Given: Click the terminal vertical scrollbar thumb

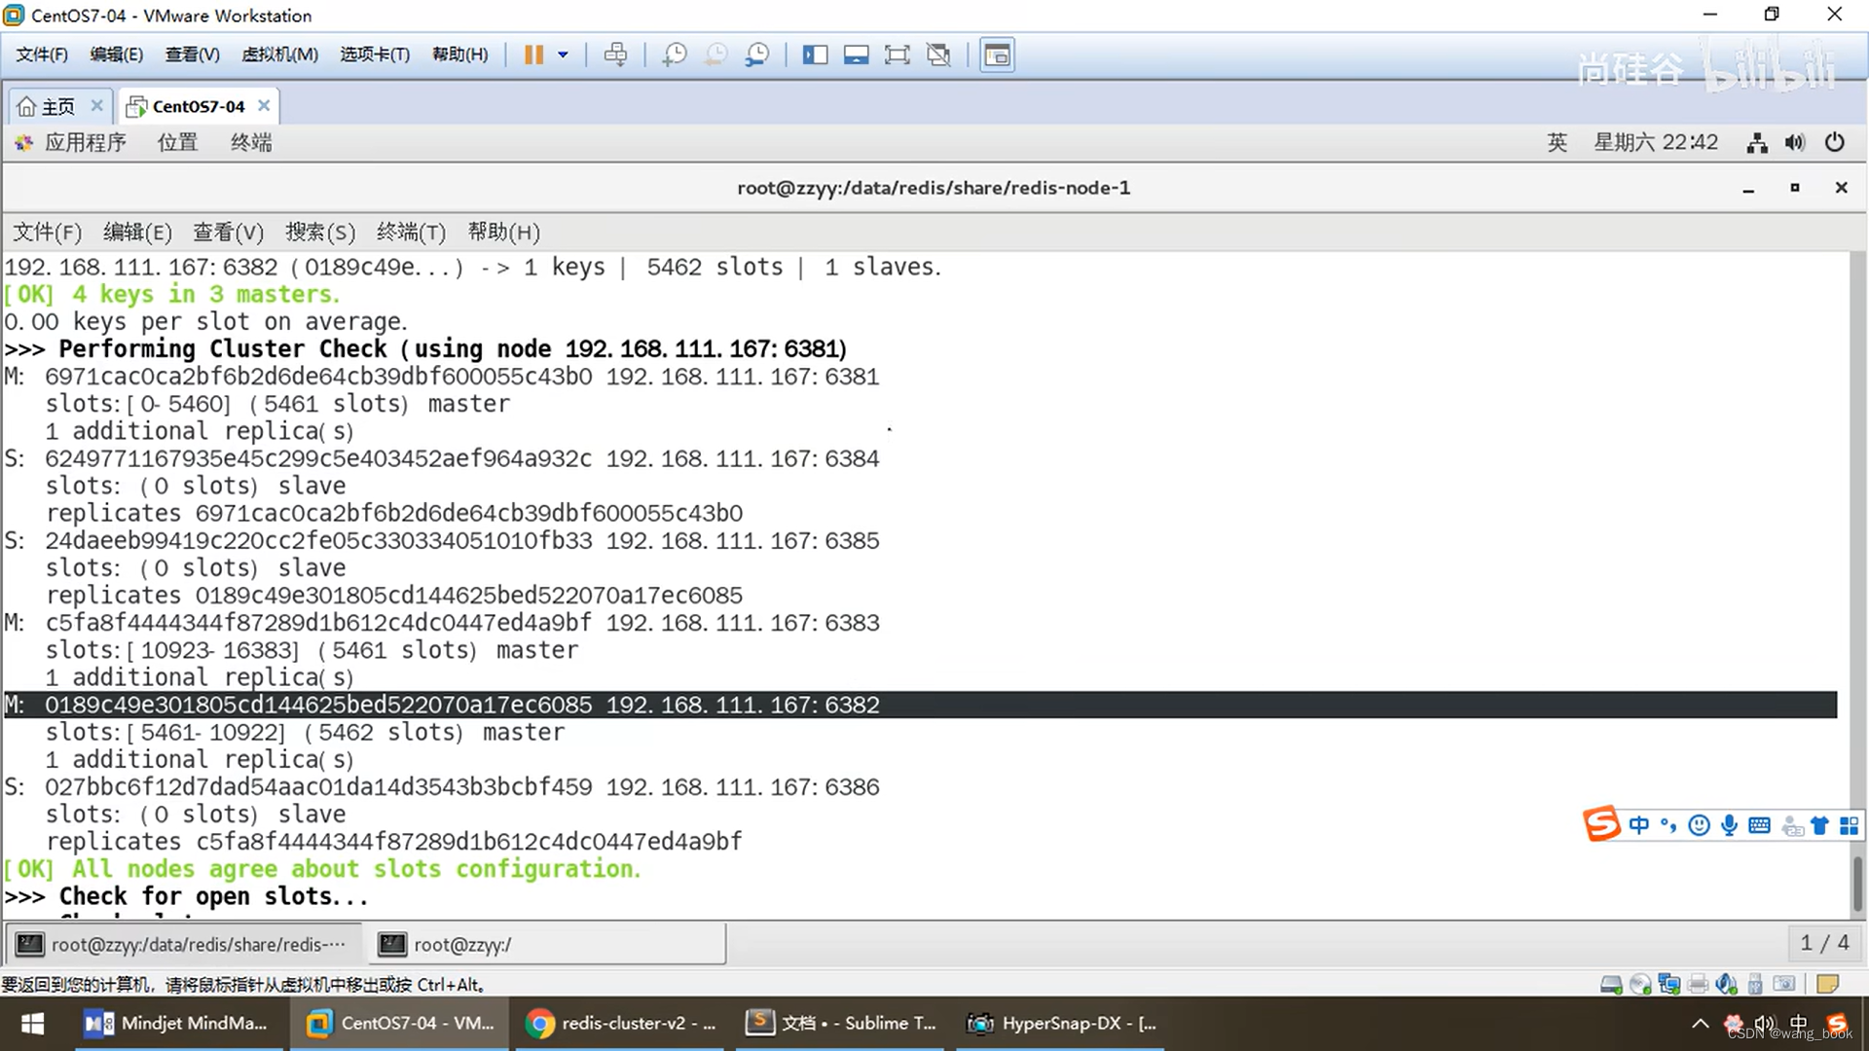Looking at the screenshot, I should pos(1856,883).
